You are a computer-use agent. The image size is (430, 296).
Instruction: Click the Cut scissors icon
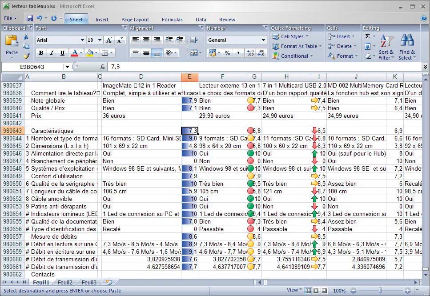point(26,37)
